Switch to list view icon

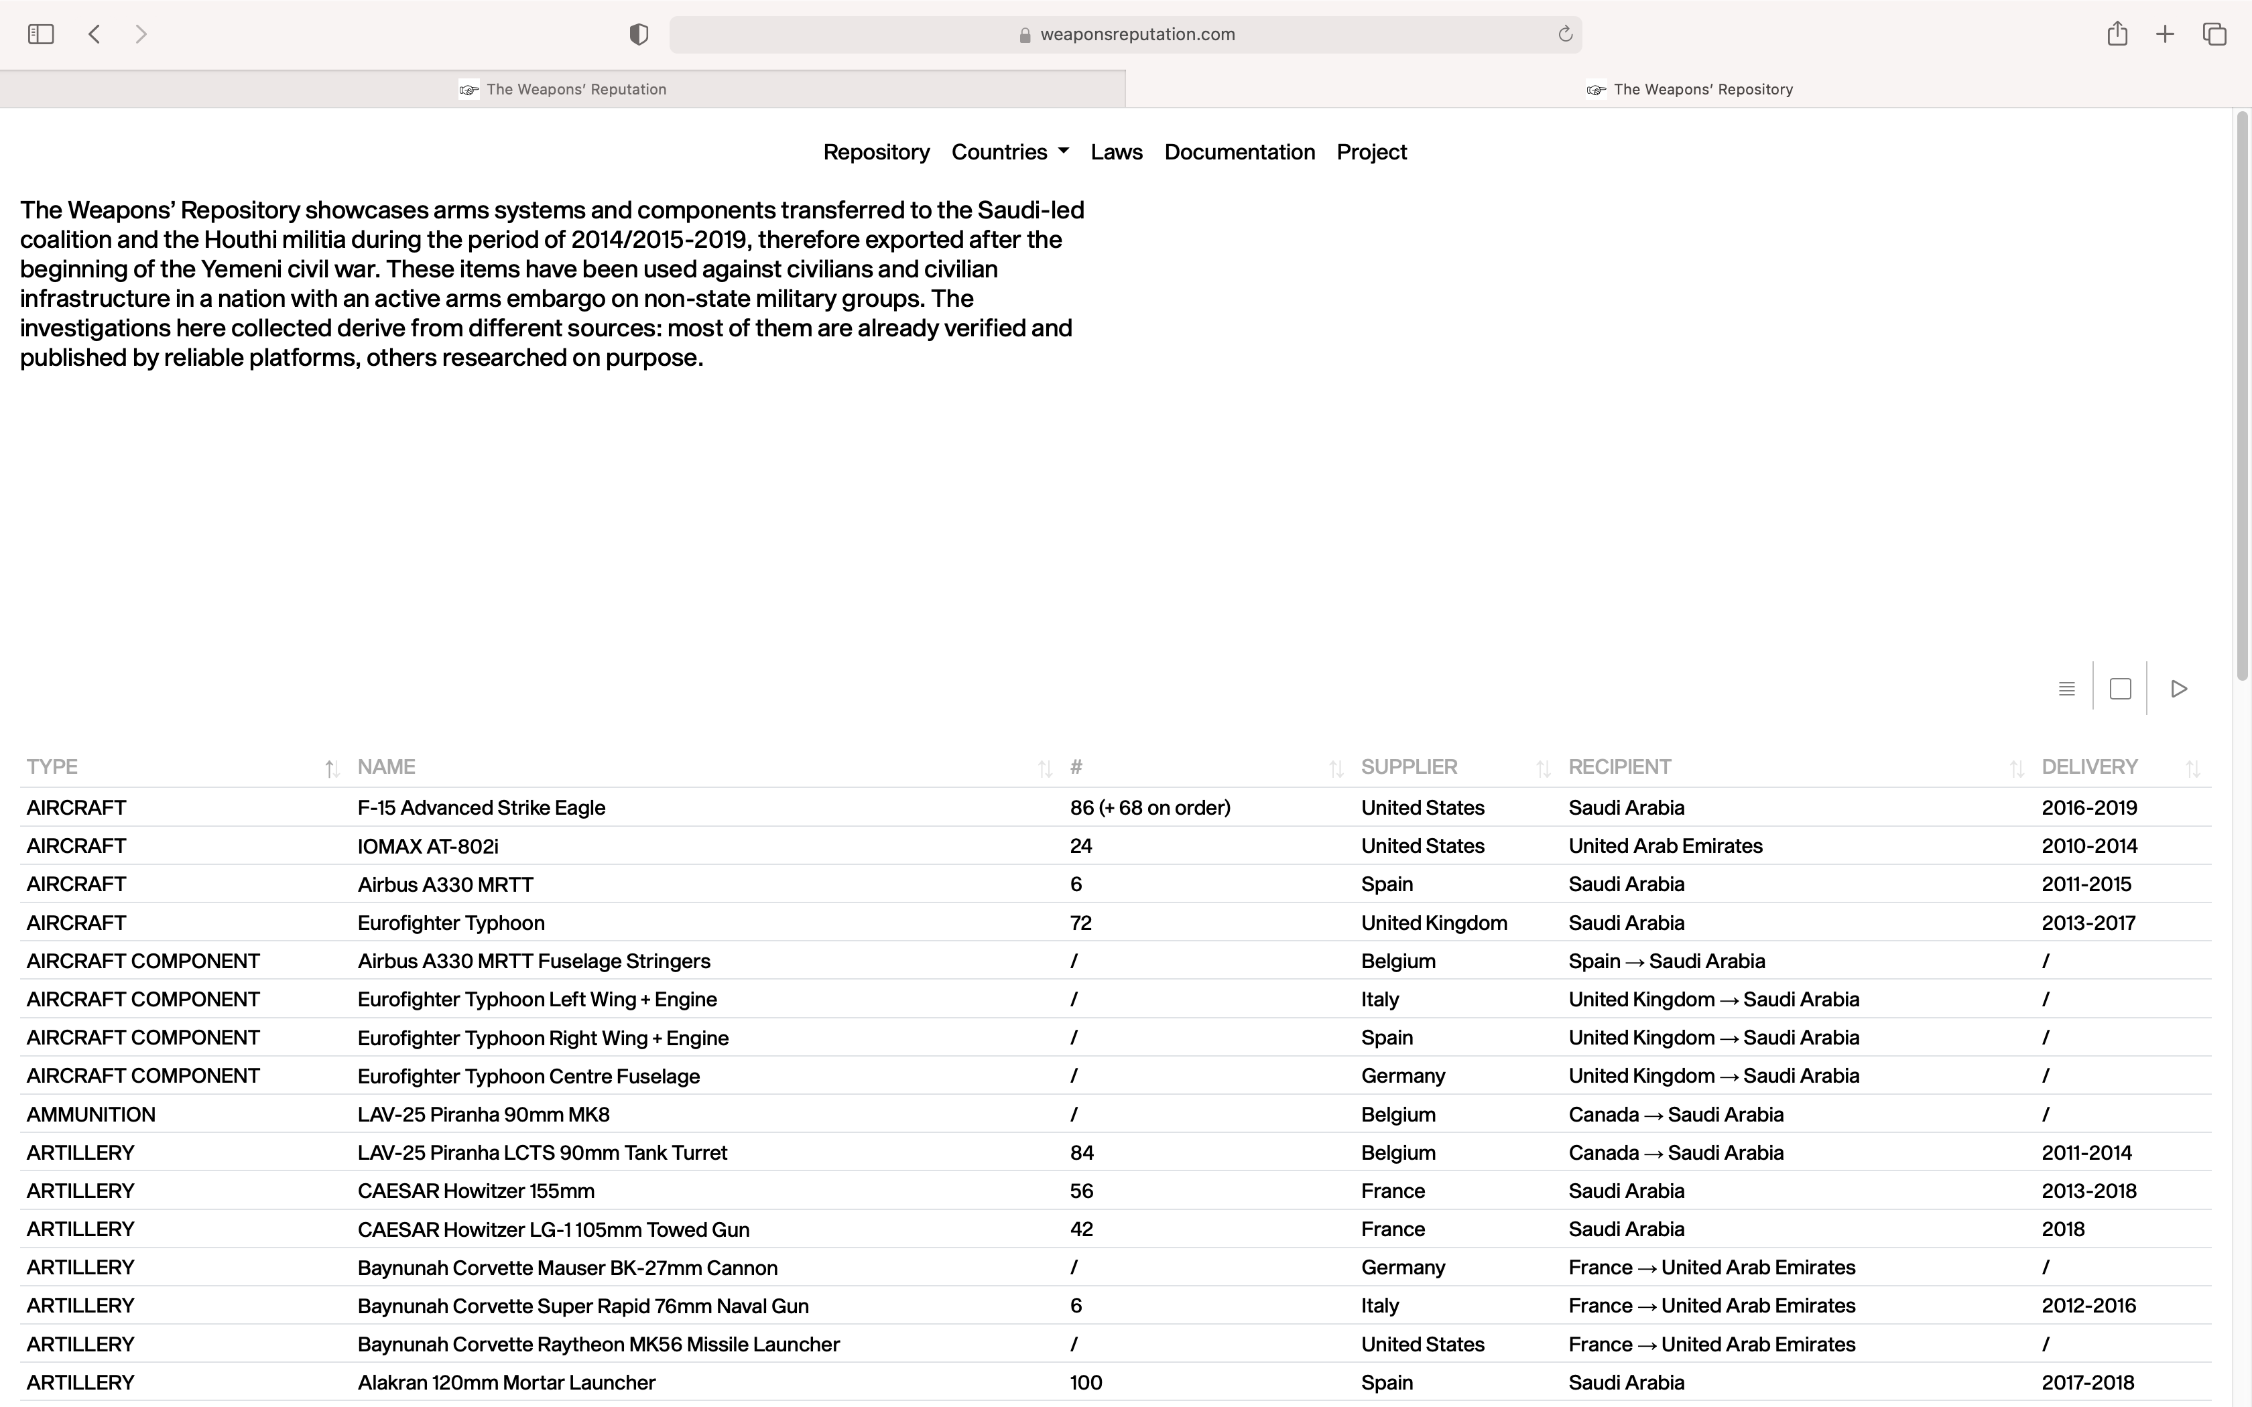tap(2066, 689)
